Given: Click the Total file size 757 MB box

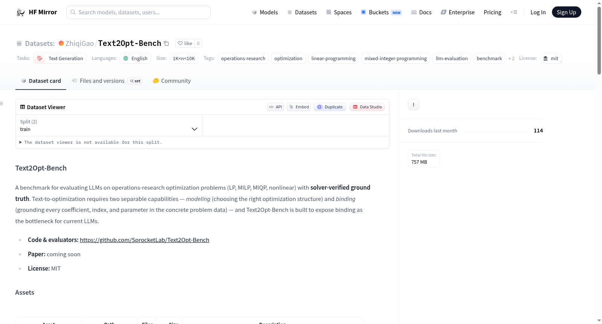Looking at the screenshot, I should click(x=424, y=159).
